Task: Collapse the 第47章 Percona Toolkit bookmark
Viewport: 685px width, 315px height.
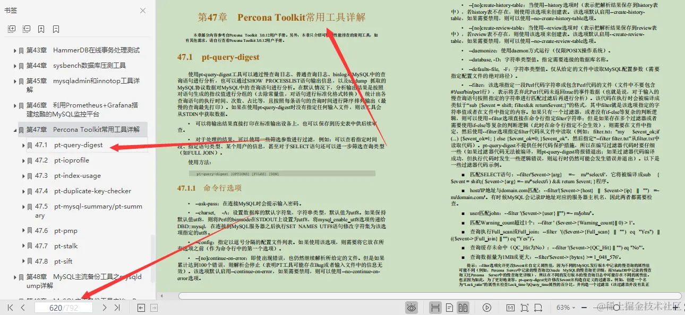Action: click(x=15, y=130)
